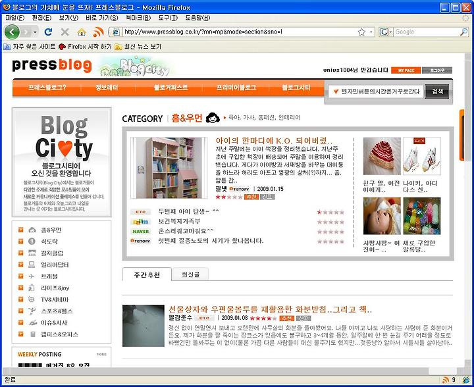
Task: Click the stop loading X icon
Action: pyautogui.click(x=65, y=32)
